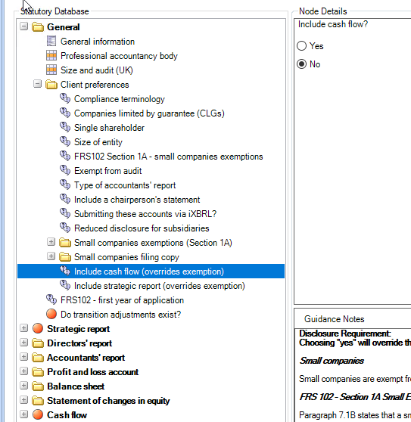Viewport: 411px width, 422px height.
Task: Click the iXBRL submission node icon
Action: 65,213
